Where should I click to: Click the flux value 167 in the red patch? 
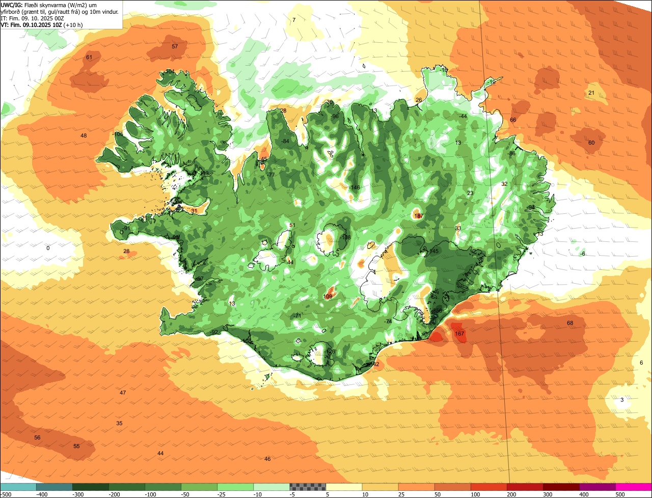point(459,334)
